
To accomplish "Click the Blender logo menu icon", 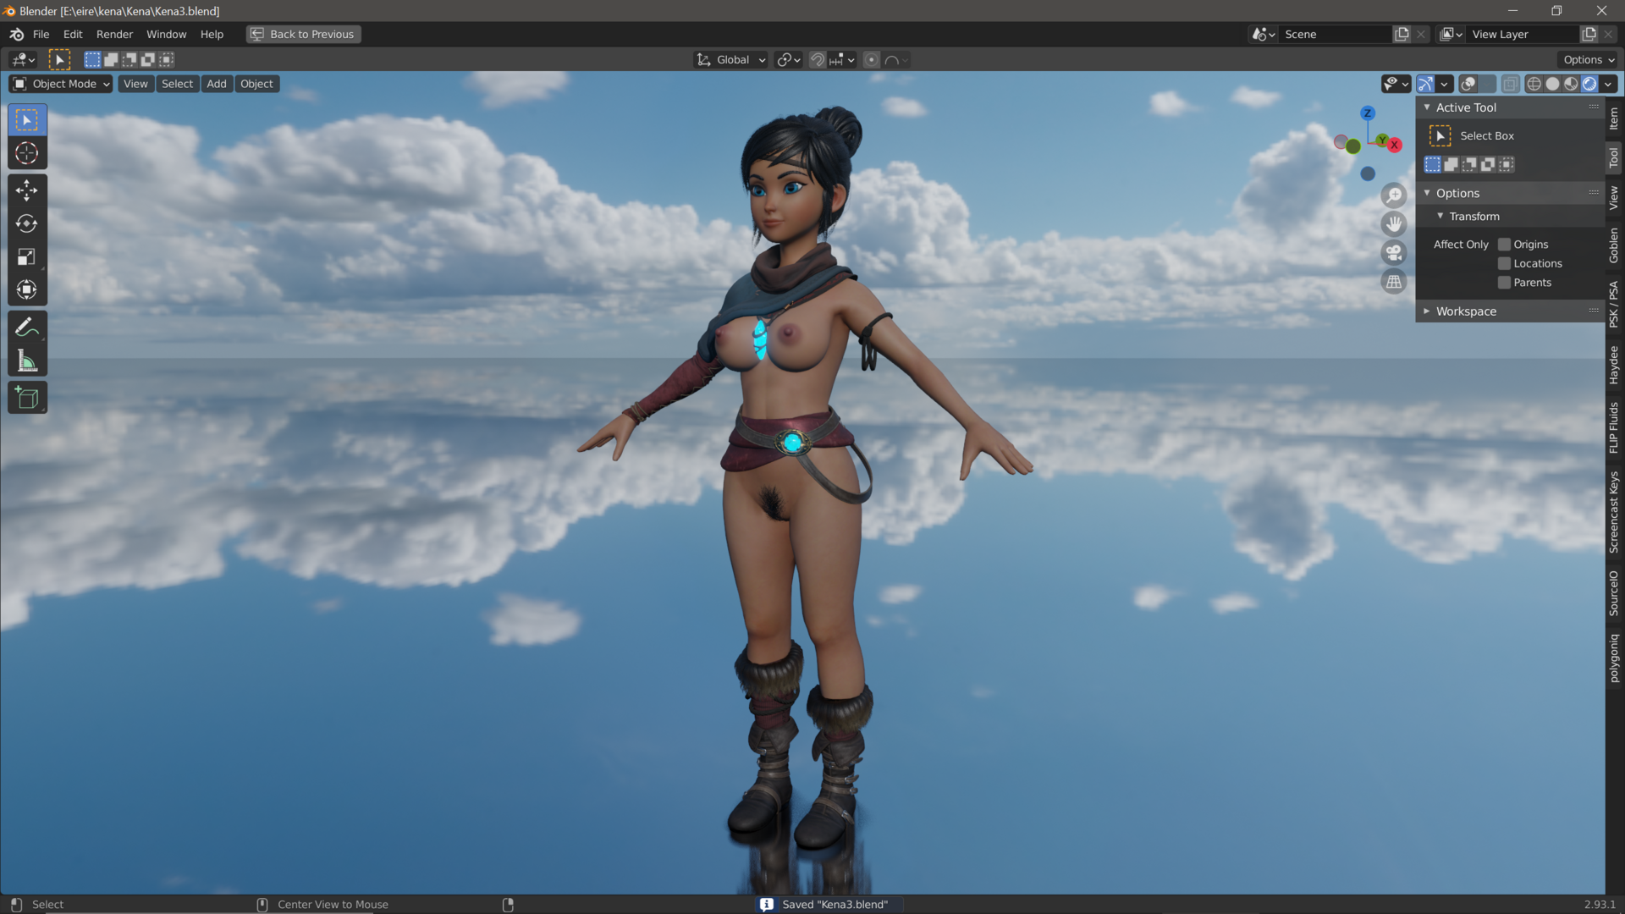I will [17, 35].
